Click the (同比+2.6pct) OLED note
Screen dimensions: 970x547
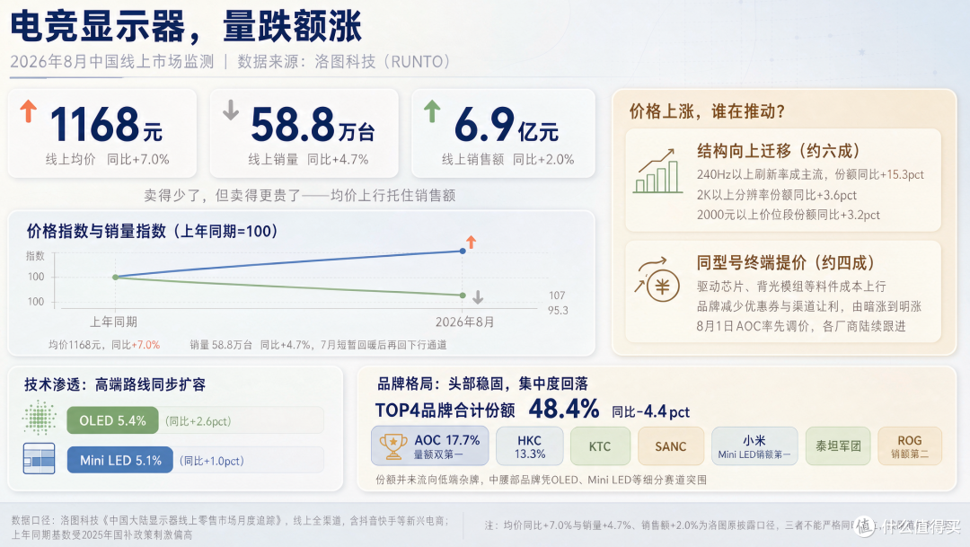pos(198,421)
